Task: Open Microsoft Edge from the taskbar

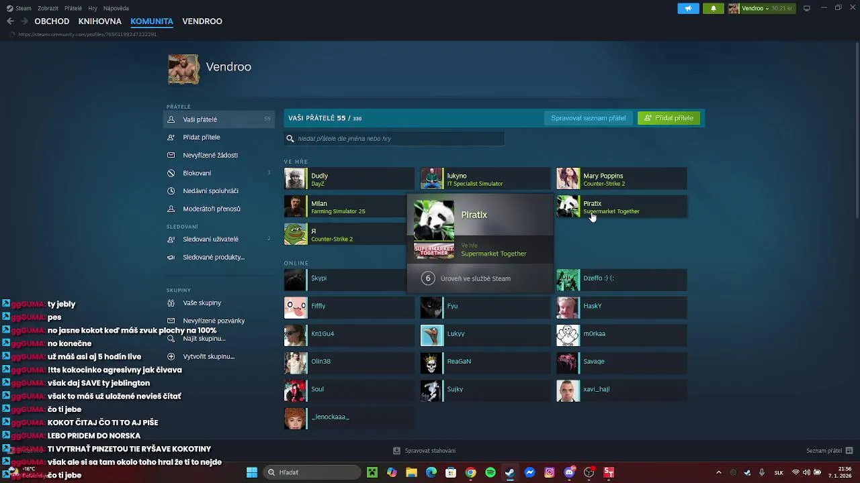Action: coord(431,472)
